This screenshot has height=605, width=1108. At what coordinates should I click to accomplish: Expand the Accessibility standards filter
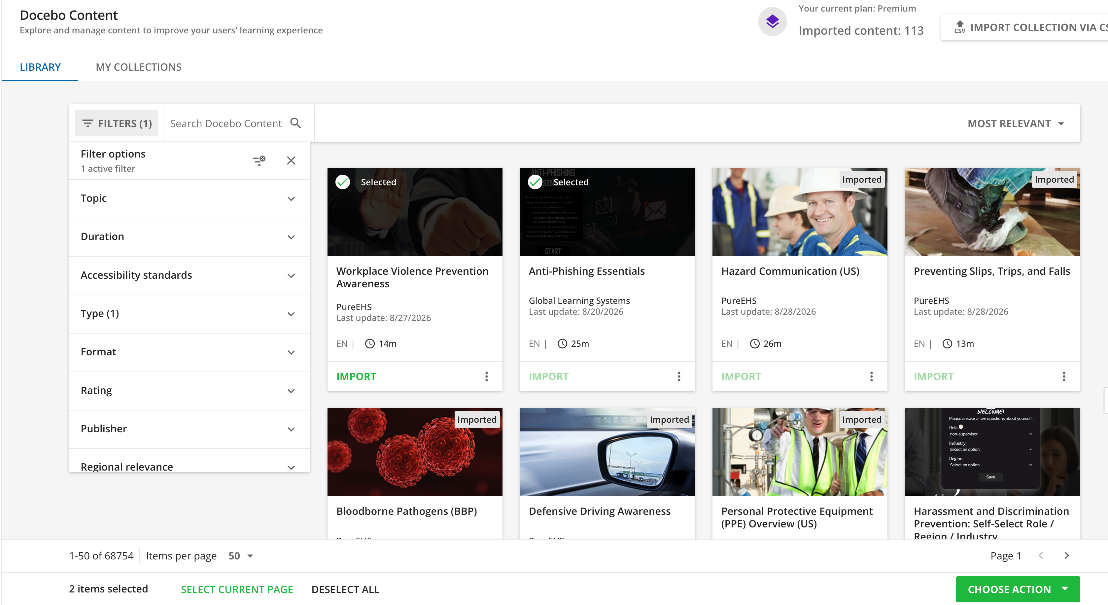coord(189,275)
